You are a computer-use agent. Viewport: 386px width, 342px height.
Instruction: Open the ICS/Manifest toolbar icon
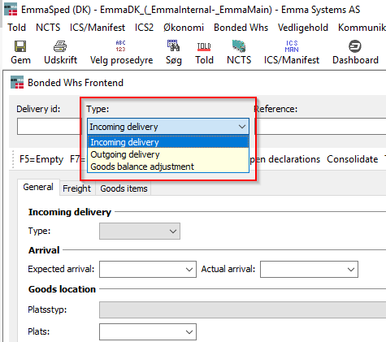point(292,46)
